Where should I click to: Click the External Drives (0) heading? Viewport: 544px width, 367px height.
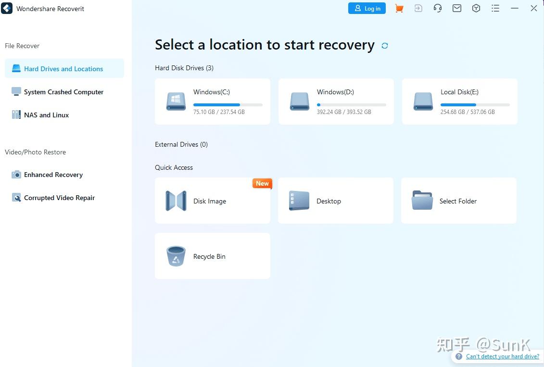[181, 144]
